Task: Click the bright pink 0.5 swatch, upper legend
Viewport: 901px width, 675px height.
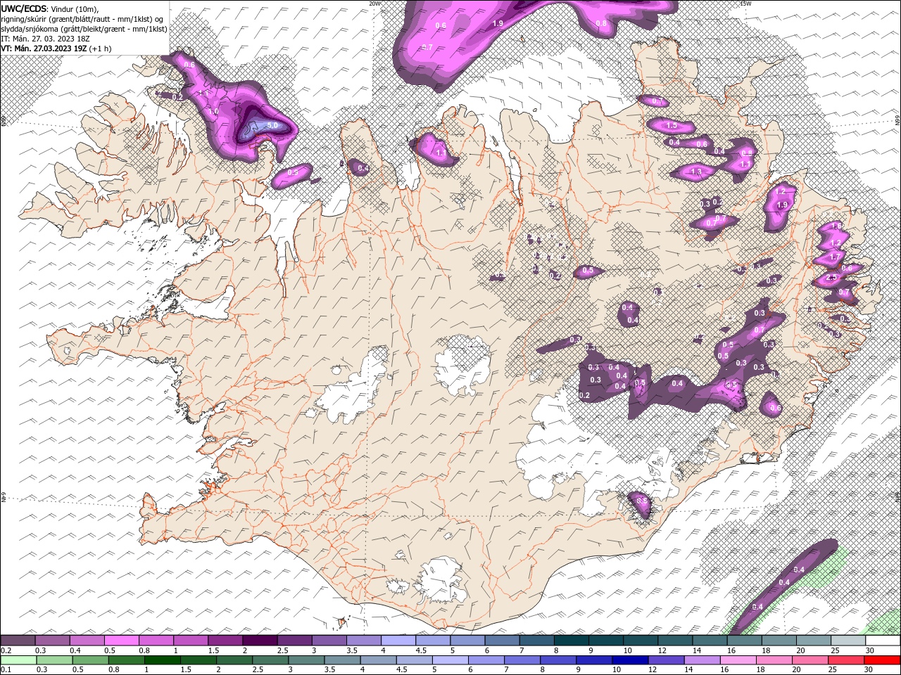Action: tap(122, 641)
